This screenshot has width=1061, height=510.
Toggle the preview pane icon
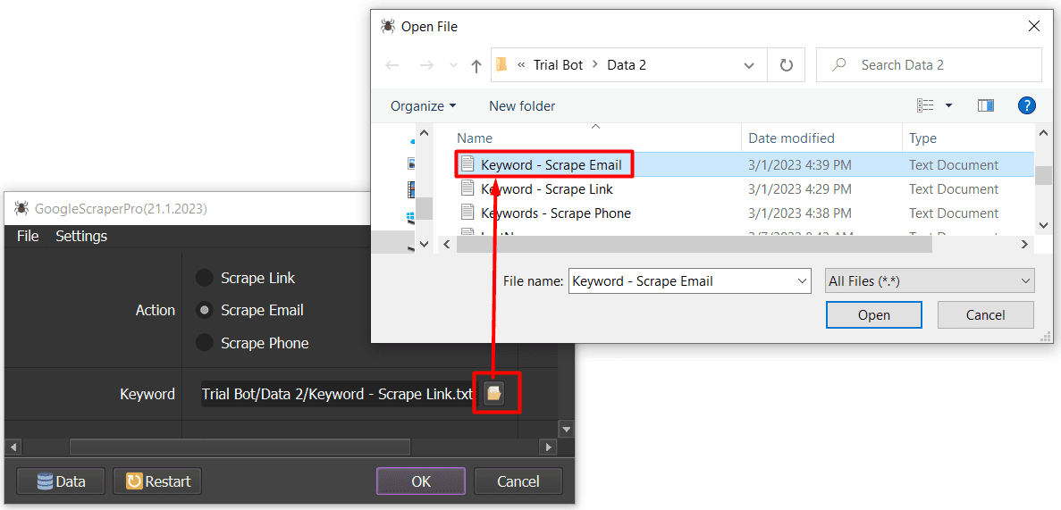click(x=986, y=105)
